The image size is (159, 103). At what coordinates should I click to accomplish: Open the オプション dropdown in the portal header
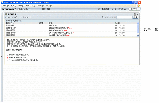click(x=123, y=9)
